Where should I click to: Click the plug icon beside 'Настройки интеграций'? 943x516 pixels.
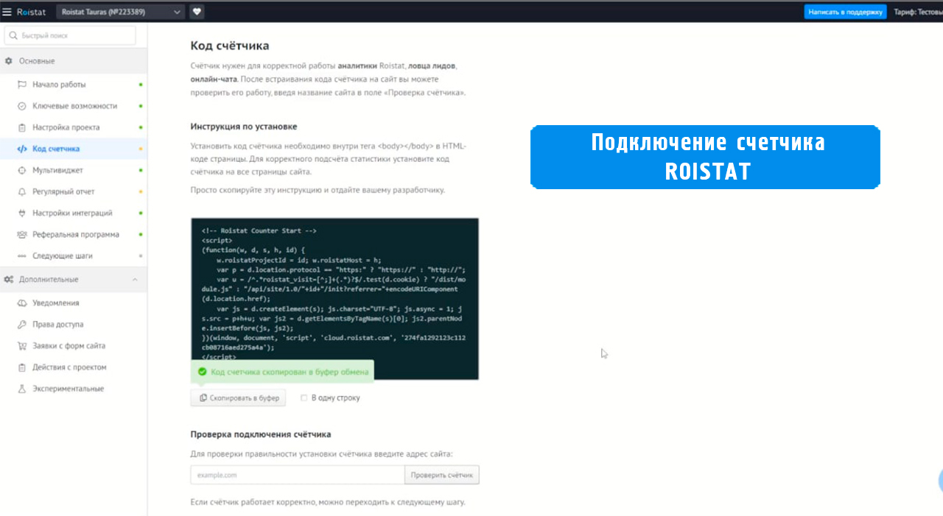pyautogui.click(x=22, y=213)
